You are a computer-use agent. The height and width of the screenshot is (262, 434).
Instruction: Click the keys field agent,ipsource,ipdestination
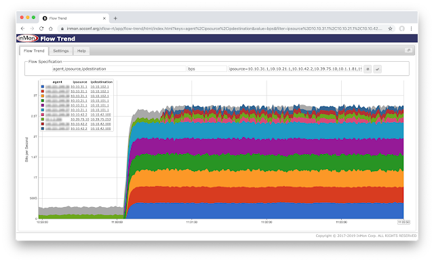119,69
